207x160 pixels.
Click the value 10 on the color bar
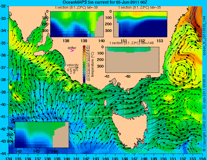click(x=88, y=79)
